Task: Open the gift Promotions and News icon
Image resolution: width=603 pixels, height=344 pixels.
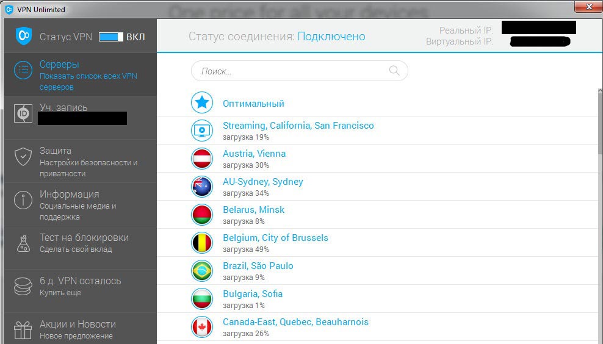Action: (x=23, y=330)
